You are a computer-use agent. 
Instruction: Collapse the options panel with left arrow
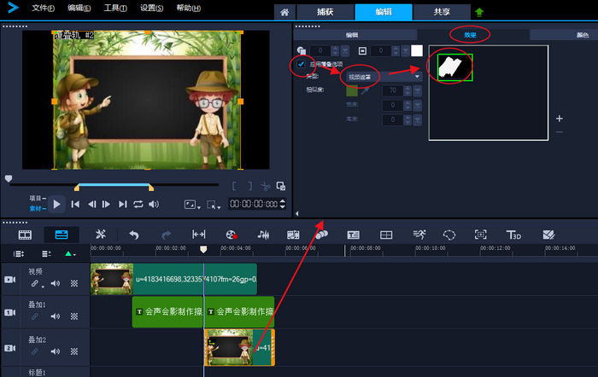pyautogui.click(x=296, y=213)
